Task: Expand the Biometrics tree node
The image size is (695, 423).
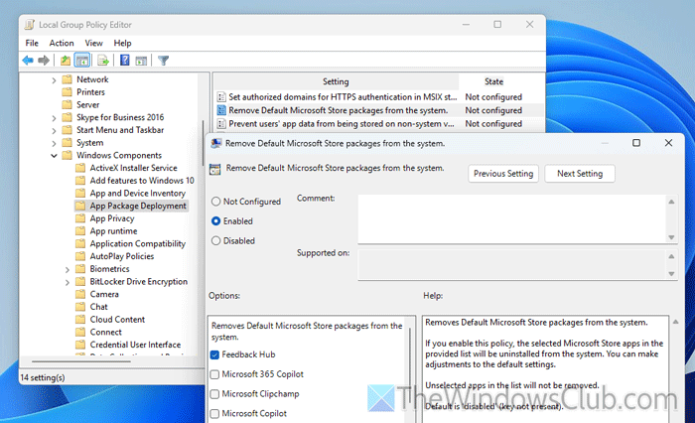Action: (x=68, y=268)
